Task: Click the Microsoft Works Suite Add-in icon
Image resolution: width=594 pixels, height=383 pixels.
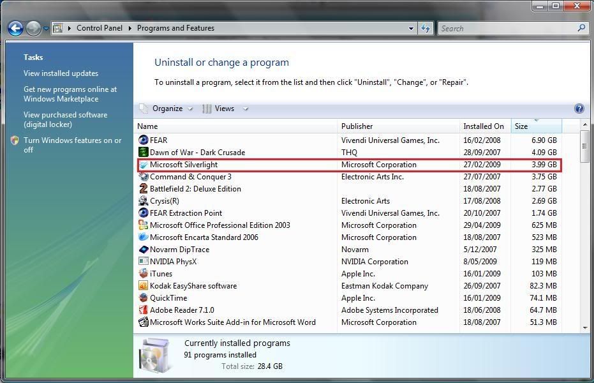Action: click(143, 322)
